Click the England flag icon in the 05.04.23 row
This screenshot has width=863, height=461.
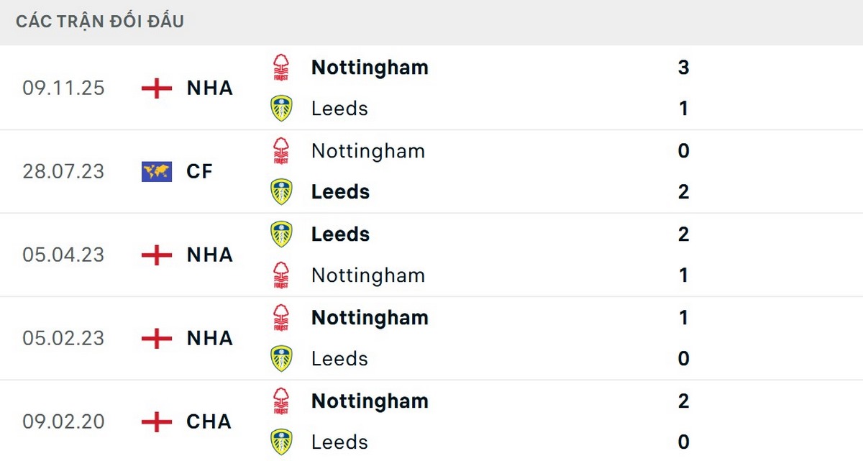tap(155, 255)
